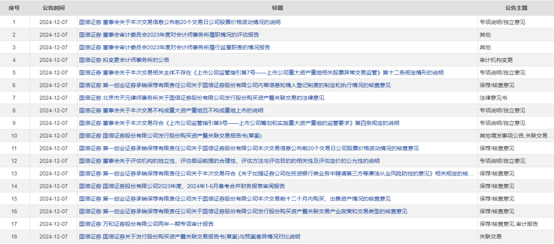Select 其他 topic in row 2

(485, 35)
